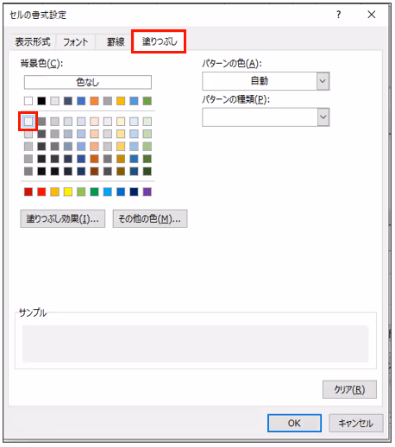Choose the pure white swatch in the top theme row
This screenshot has height=447, width=395.
[28, 101]
